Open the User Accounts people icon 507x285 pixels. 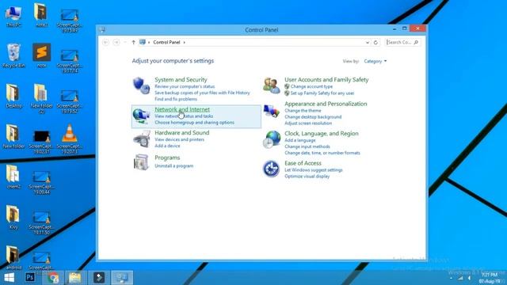[271, 85]
